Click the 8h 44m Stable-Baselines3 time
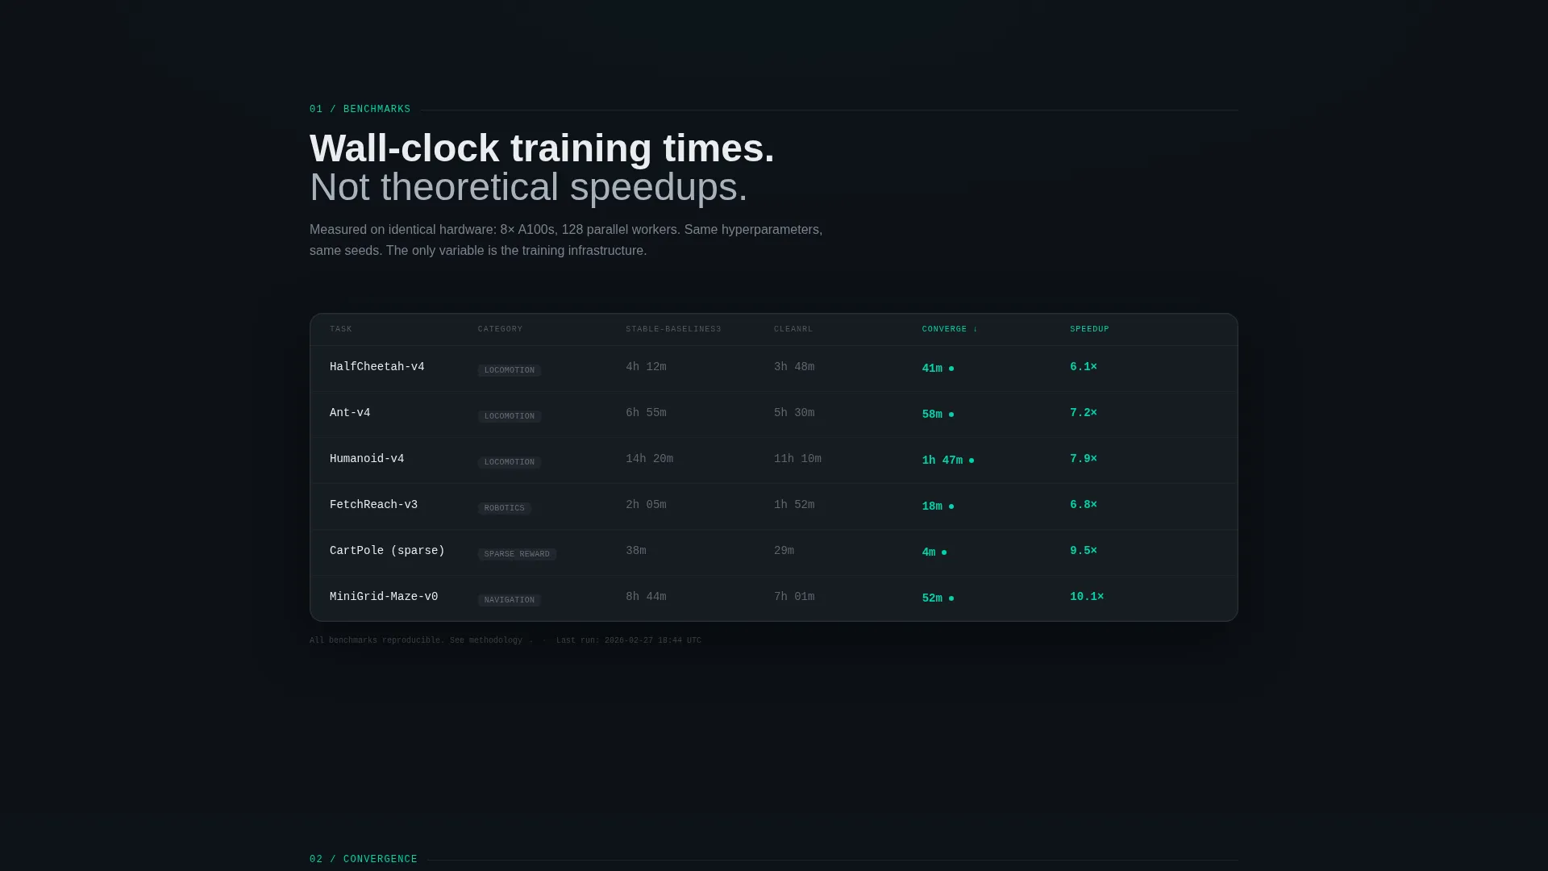 (x=646, y=597)
